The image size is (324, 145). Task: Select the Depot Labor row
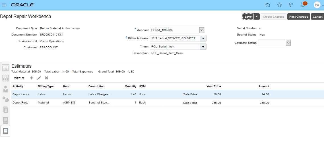(x=168, y=94)
